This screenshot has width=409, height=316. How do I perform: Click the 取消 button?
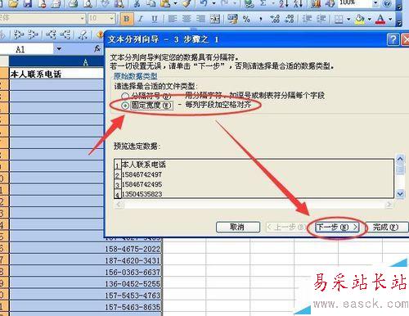click(x=238, y=227)
